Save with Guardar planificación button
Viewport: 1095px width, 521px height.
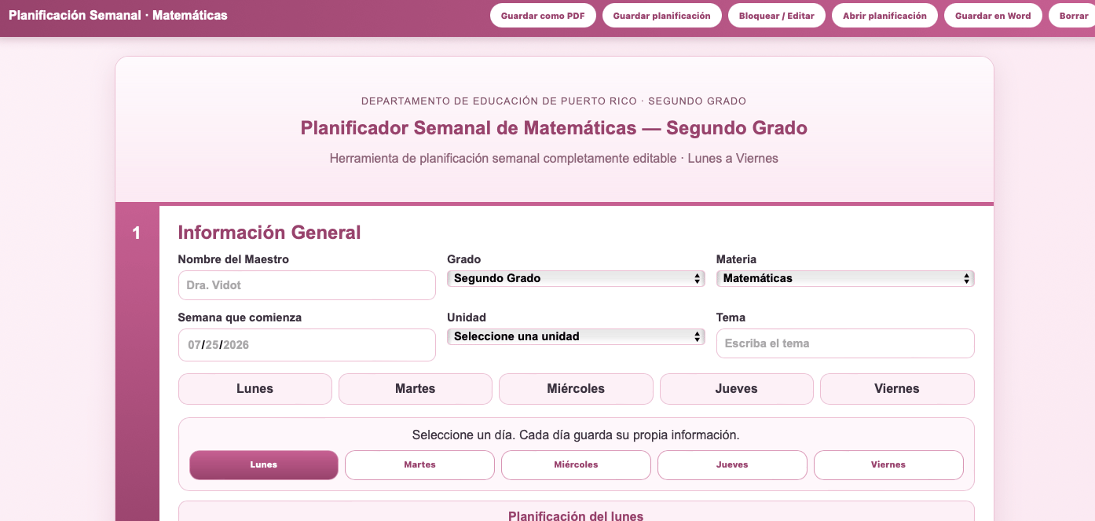pyautogui.click(x=661, y=16)
